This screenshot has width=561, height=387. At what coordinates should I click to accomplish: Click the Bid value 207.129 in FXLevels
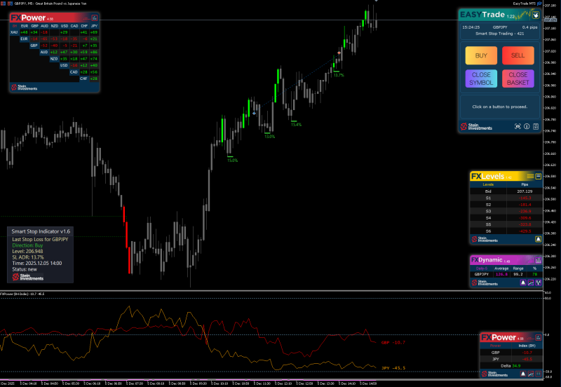click(525, 191)
